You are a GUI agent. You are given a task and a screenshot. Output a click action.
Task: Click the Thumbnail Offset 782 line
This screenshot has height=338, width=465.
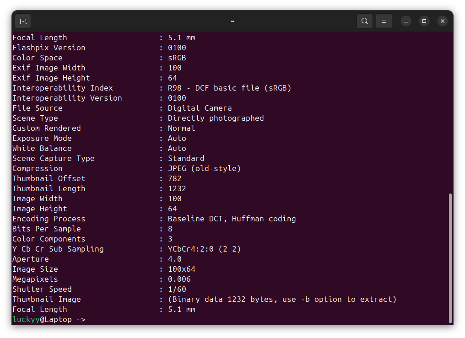click(x=92, y=178)
